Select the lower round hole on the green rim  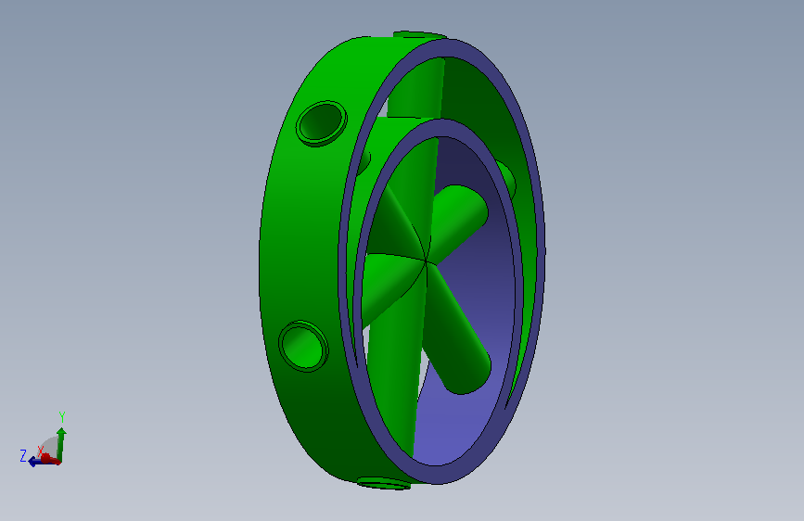(x=303, y=347)
